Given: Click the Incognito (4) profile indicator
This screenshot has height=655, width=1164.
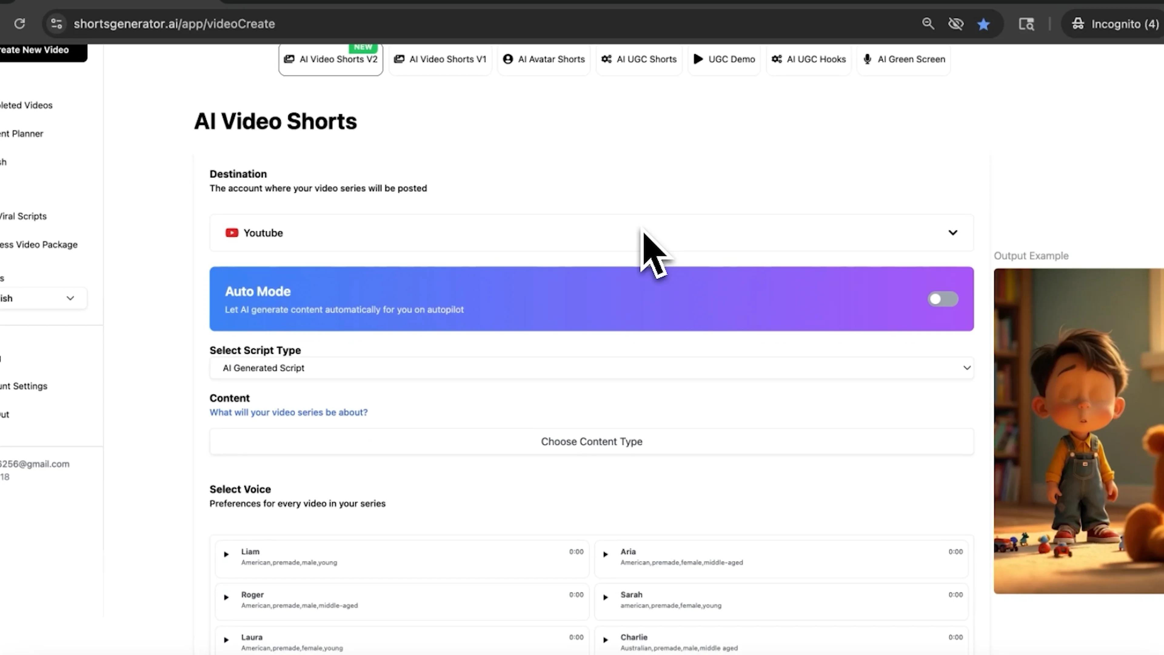Looking at the screenshot, I should coord(1115,24).
